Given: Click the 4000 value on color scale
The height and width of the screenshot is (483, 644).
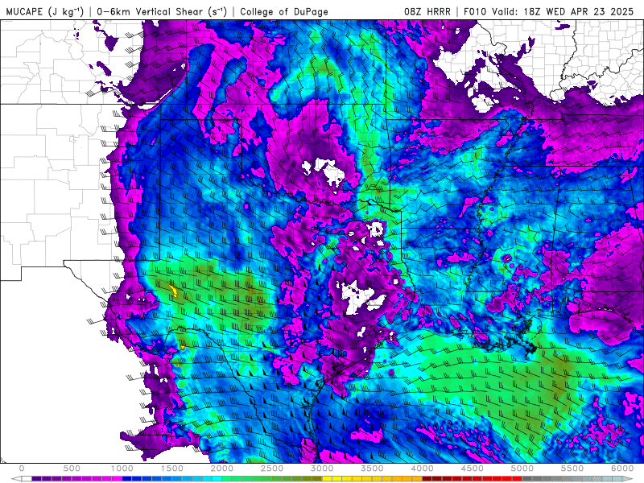Looking at the screenshot, I should pyautogui.click(x=422, y=469).
